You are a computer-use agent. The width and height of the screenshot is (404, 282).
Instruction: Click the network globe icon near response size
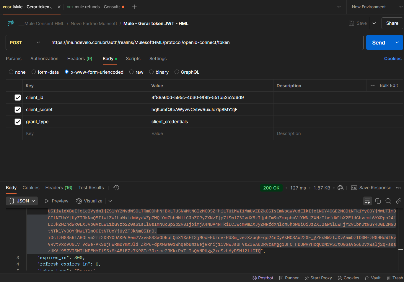[341, 188]
